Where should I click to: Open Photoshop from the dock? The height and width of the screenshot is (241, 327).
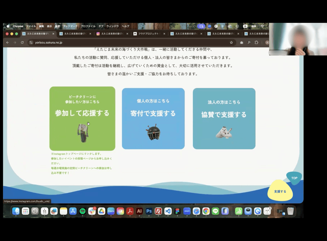point(149,211)
